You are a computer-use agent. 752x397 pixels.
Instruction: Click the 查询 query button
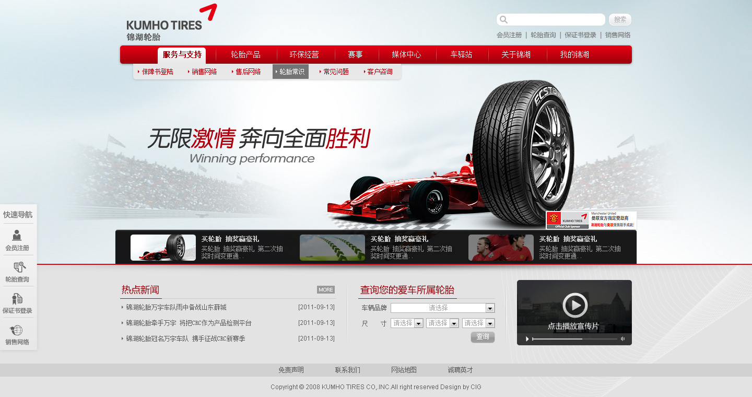[x=483, y=337]
